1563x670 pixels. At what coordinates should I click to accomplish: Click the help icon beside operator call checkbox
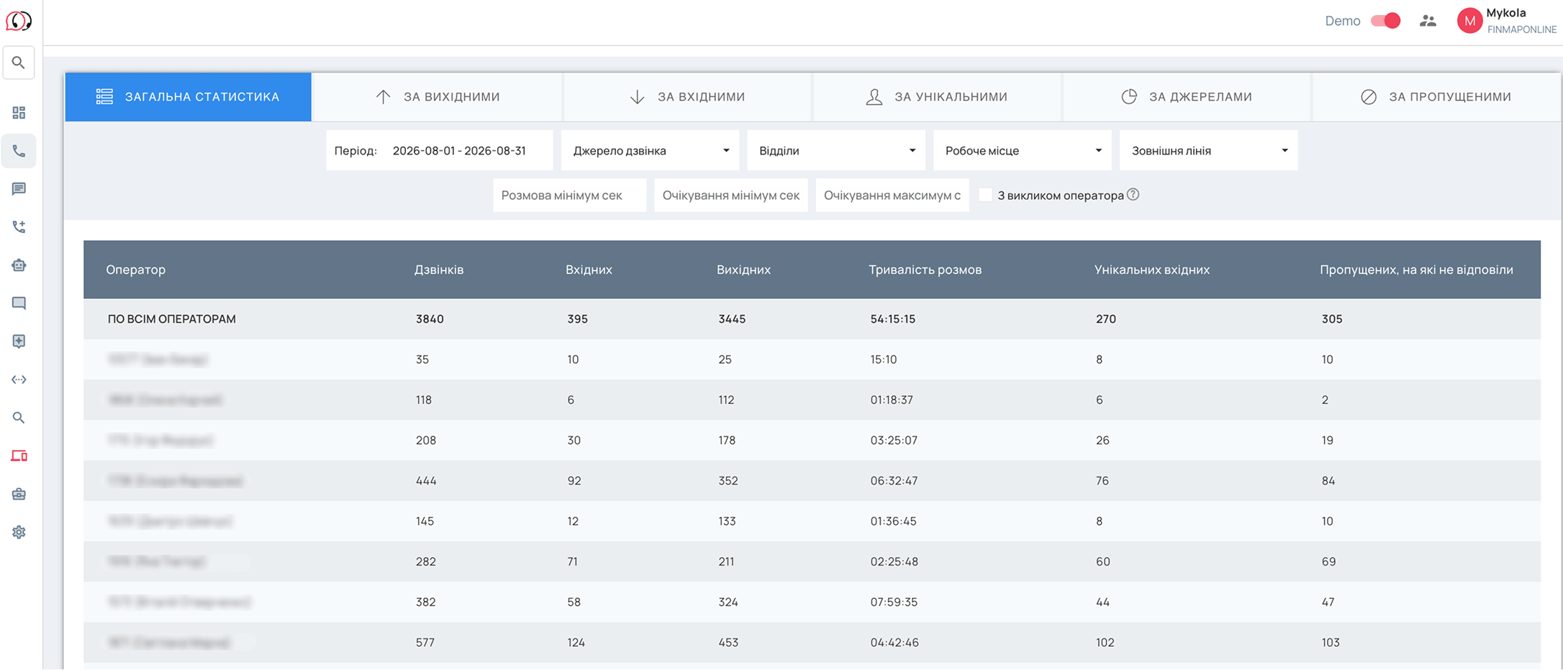tap(1133, 194)
